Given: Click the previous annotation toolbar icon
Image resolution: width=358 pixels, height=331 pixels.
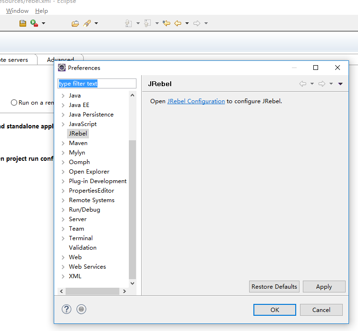Looking at the screenshot, I should [147, 23].
